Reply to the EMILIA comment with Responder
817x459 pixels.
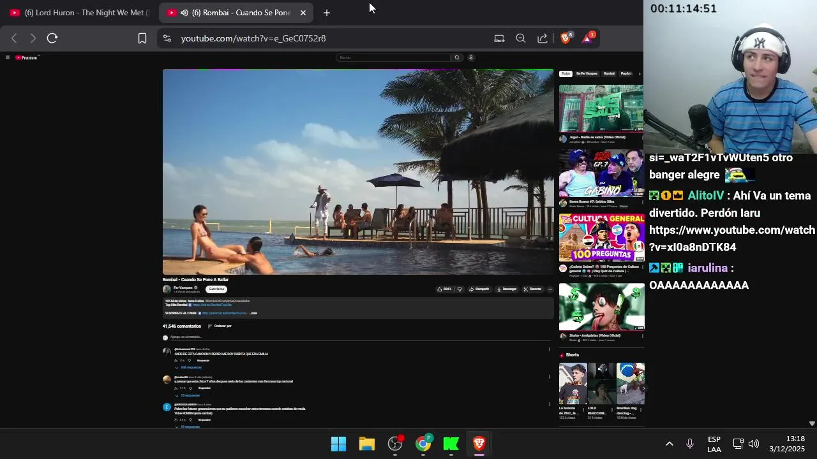coord(203,361)
